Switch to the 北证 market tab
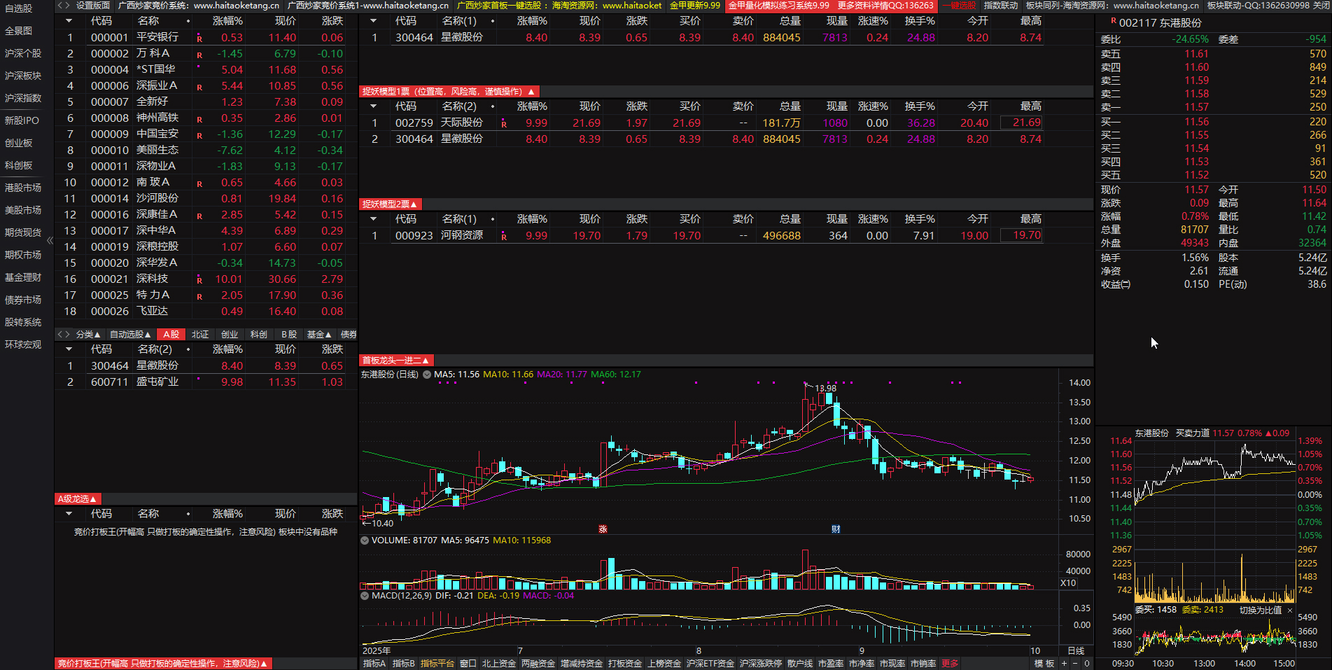This screenshot has height=670, width=1332. [200, 335]
